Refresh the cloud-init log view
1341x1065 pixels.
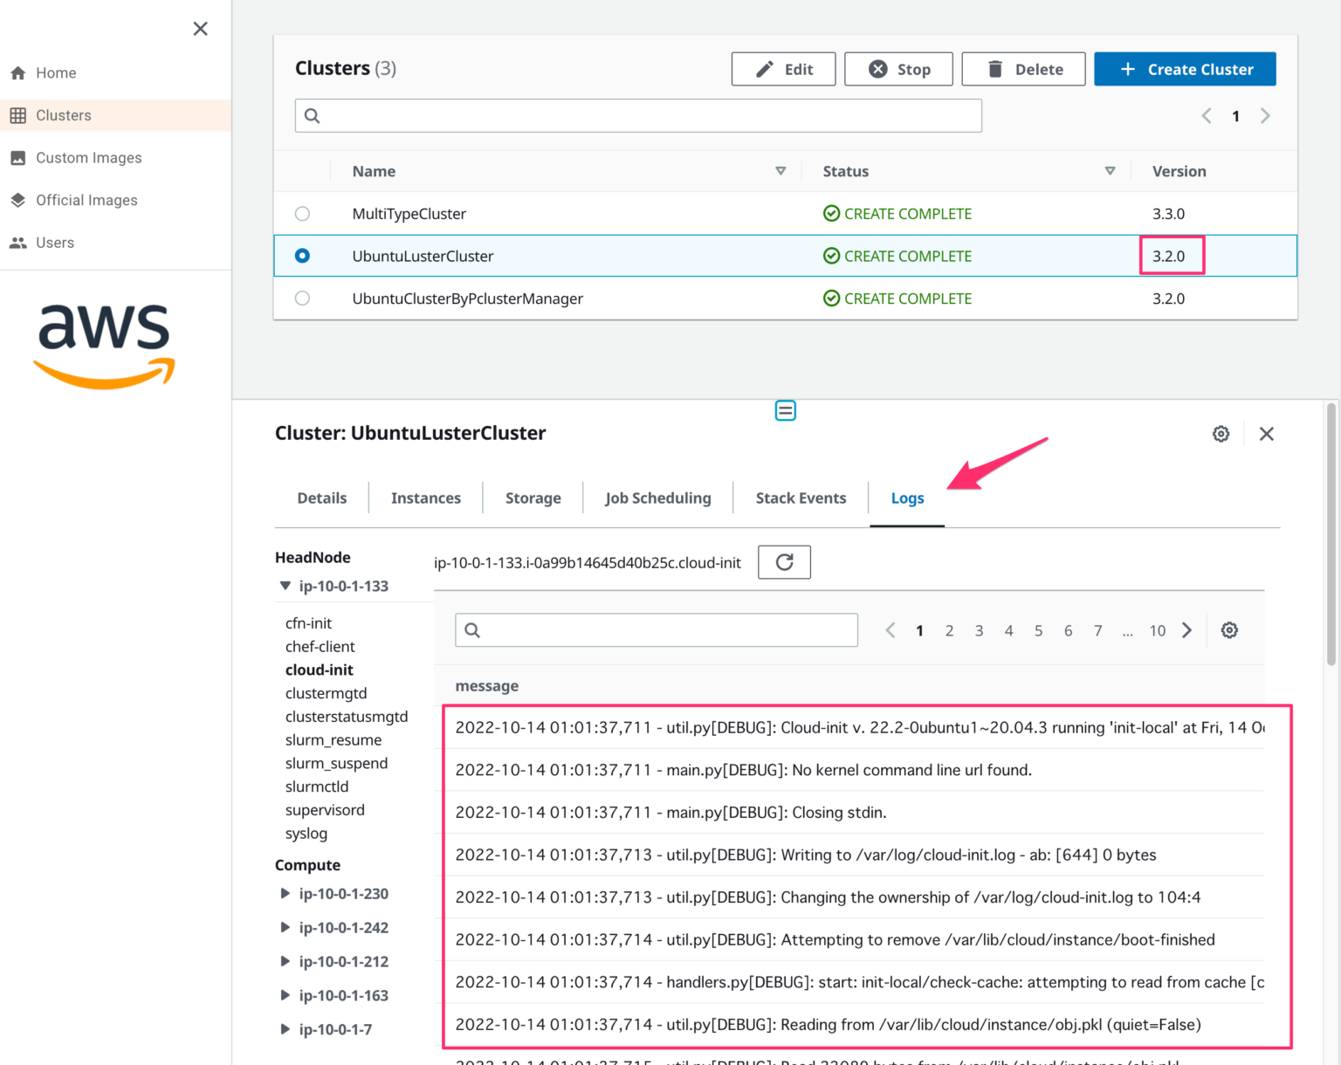pyautogui.click(x=783, y=562)
